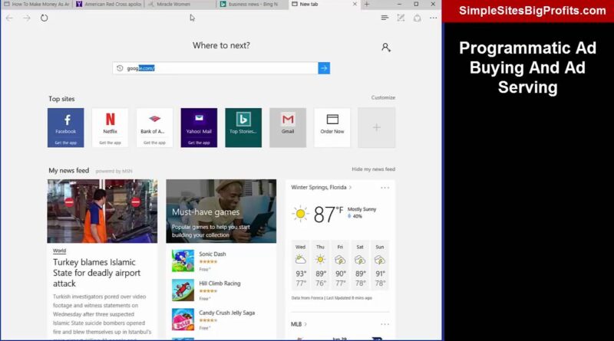Image resolution: width=614 pixels, height=341 pixels.
Task: Expand the Winter Springs, Florida weather chevron
Action: pyautogui.click(x=351, y=187)
